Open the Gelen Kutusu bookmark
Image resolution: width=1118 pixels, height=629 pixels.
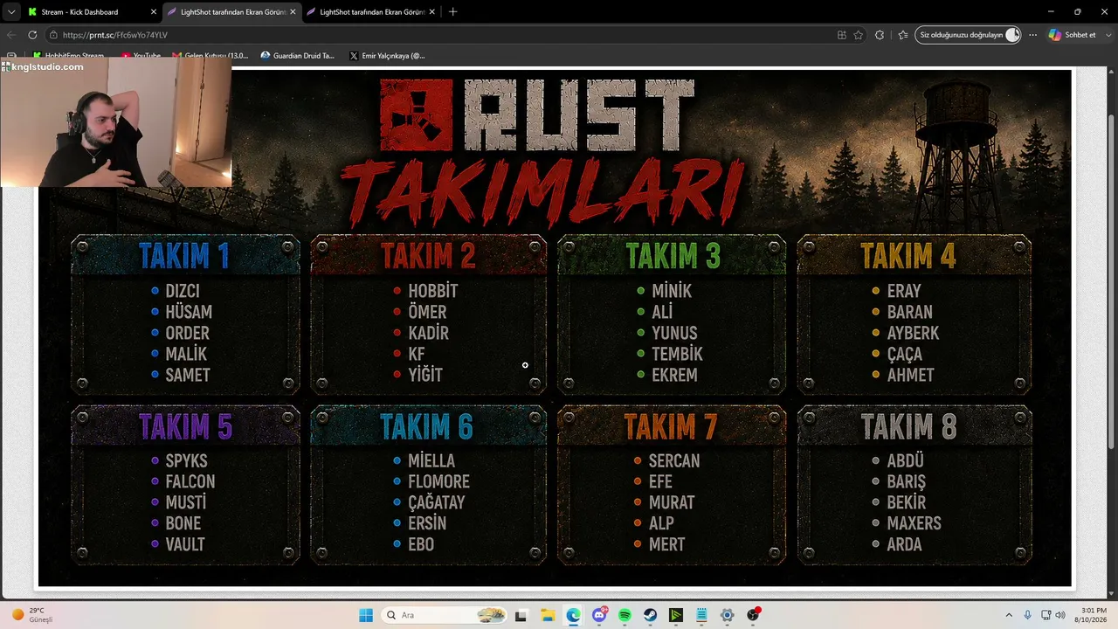(210, 56)
